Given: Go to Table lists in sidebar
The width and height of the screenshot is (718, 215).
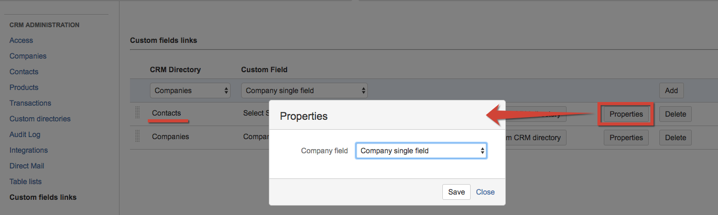Looking at the screenshot, I should click(25, 182).
